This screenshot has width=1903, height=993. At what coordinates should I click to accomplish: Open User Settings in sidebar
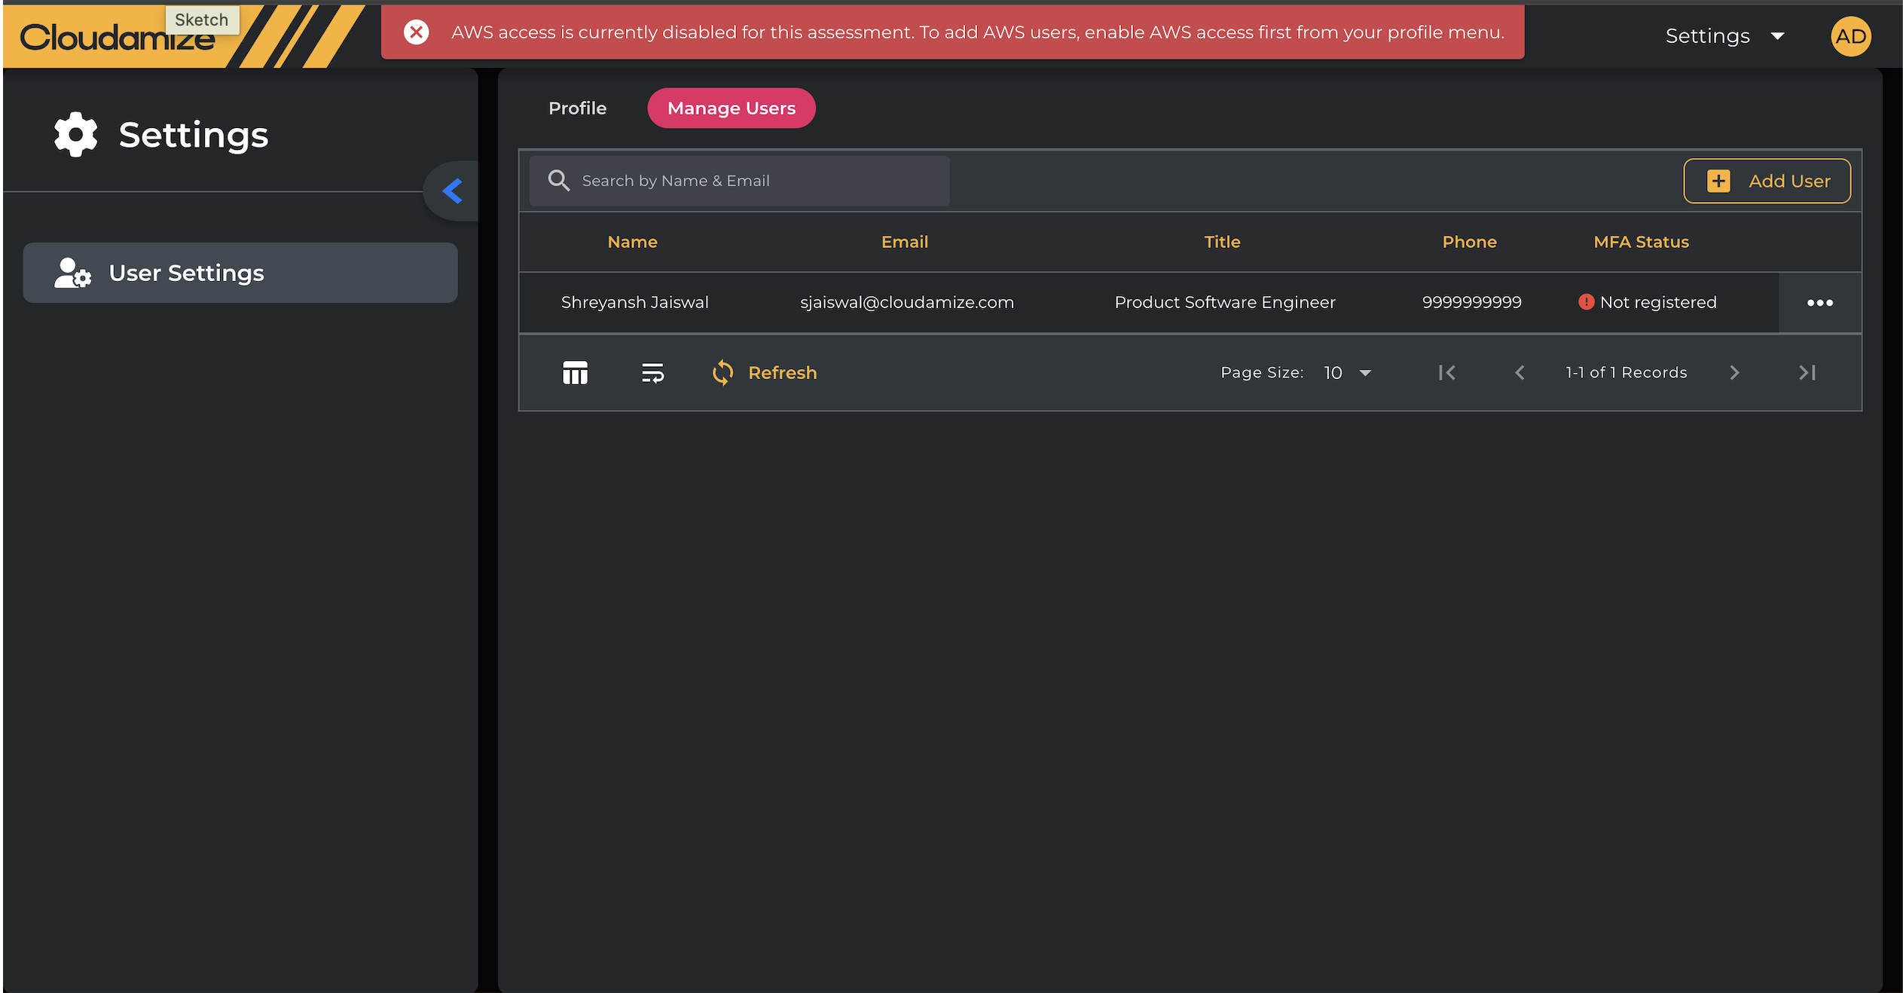tap(240, 273)
